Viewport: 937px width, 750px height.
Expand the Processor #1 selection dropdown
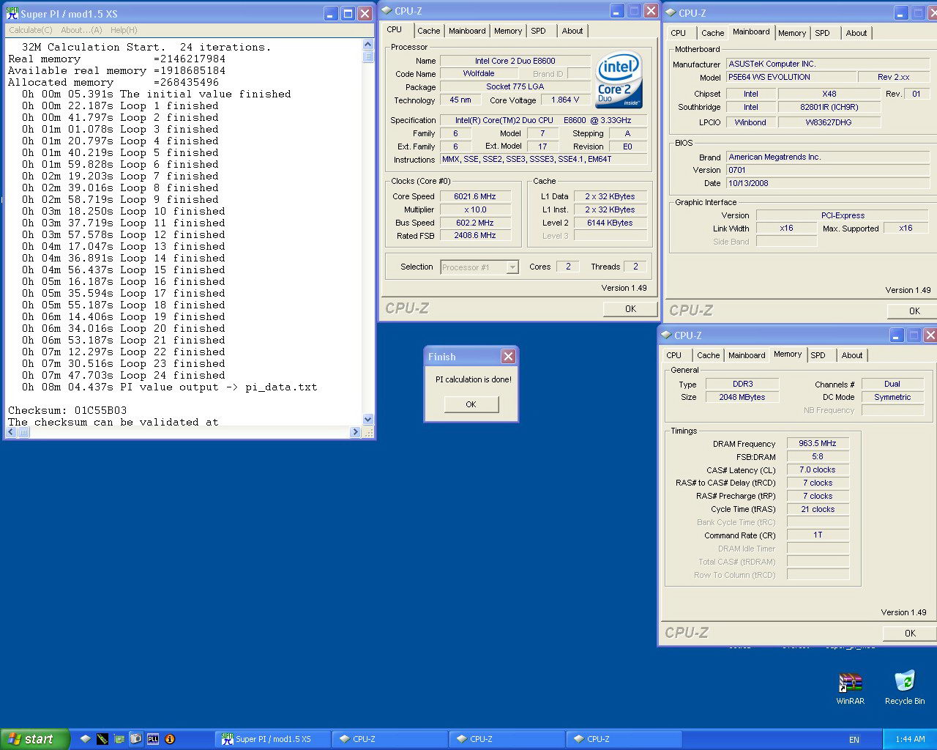pos(512,267)
